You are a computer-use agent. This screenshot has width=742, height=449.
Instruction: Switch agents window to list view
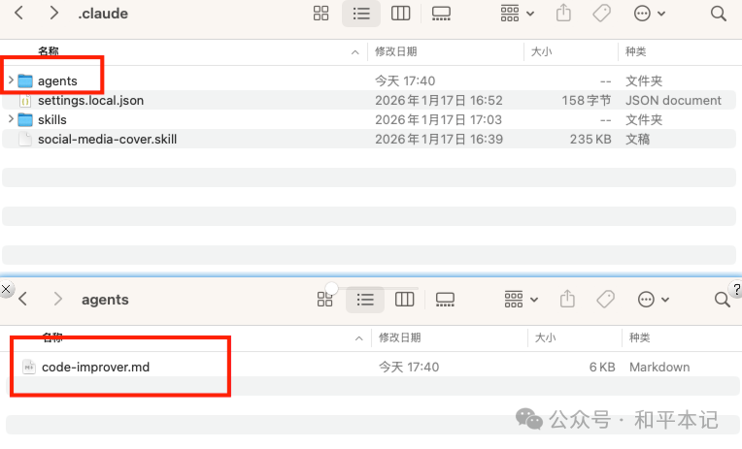point(365,300)
